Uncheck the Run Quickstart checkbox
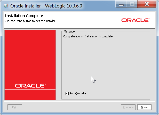Image resolution: width=159 pixels, height=115 pixels. (x=67, y=93)
